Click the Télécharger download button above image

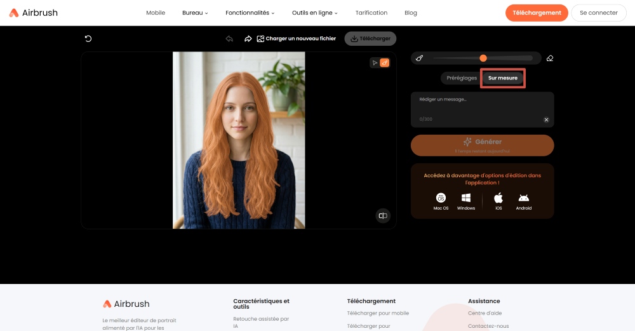[x=370, y=39]
